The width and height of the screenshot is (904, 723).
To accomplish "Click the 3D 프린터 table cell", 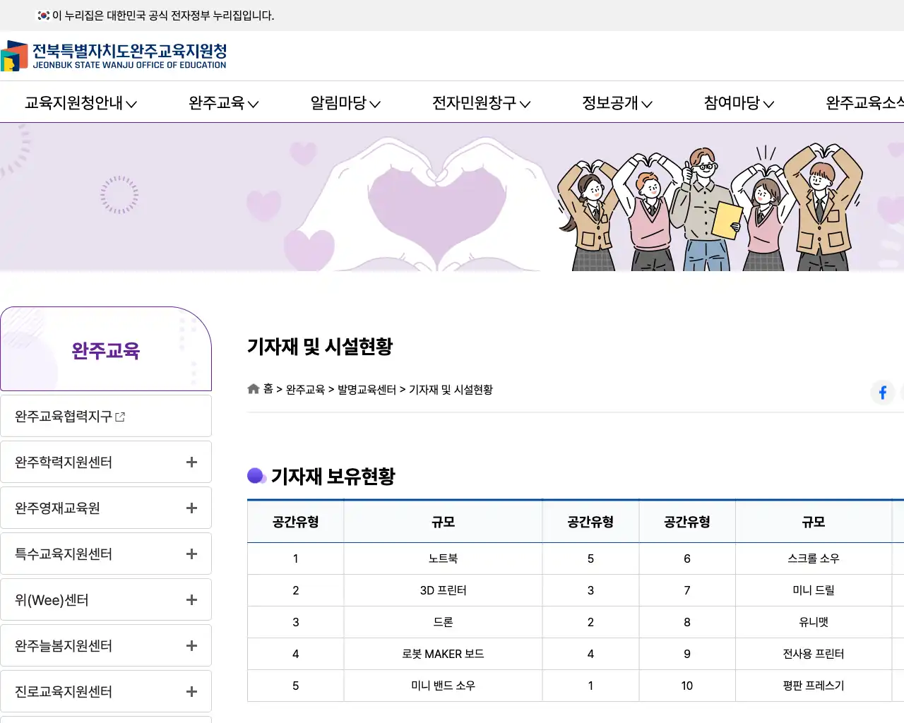I will tap(444, 590).
